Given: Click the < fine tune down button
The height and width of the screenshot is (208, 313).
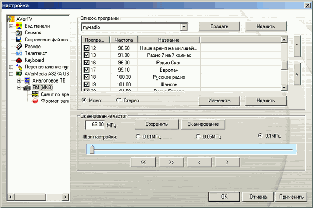Looking at the screenshot, I should [x=199, y=162].
